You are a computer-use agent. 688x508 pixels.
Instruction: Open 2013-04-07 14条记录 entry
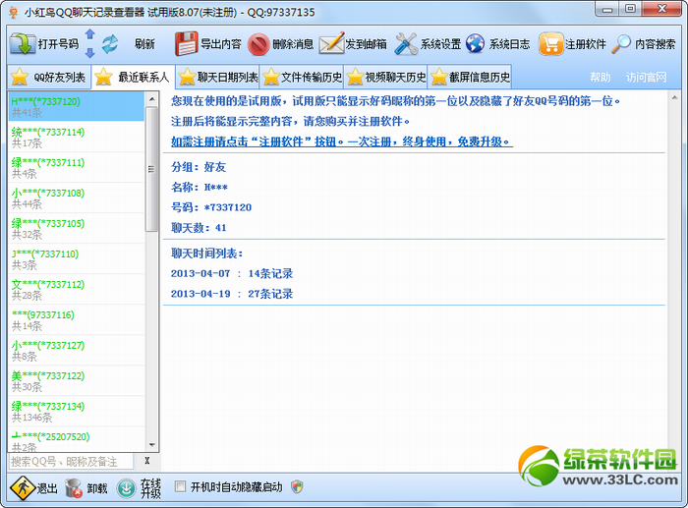[232, 273]
